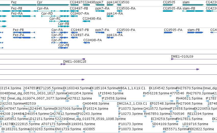The height and width of the screenshot is (133, 217).
Task: Click EST IP10373.3prime
Action: [131, 108]
